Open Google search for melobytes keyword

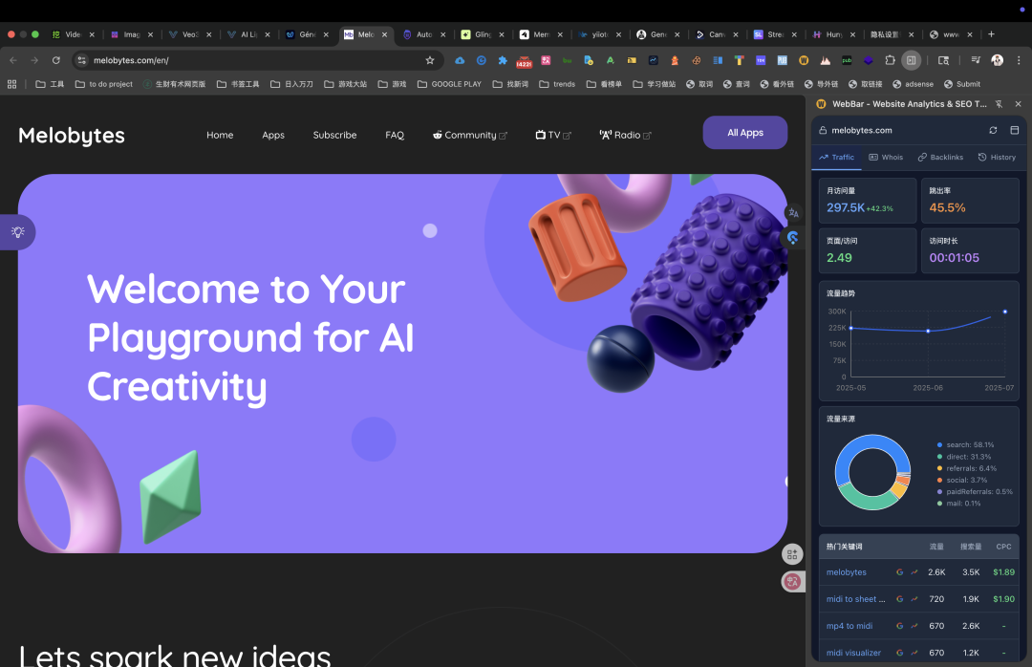(900, 572)
